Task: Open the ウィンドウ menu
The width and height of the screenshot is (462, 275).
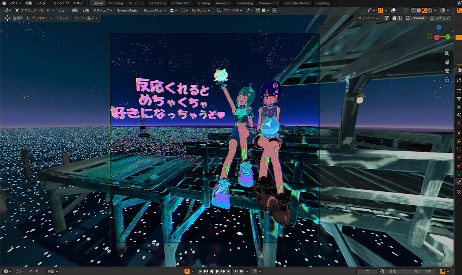Action: click(x=61, y=3)
